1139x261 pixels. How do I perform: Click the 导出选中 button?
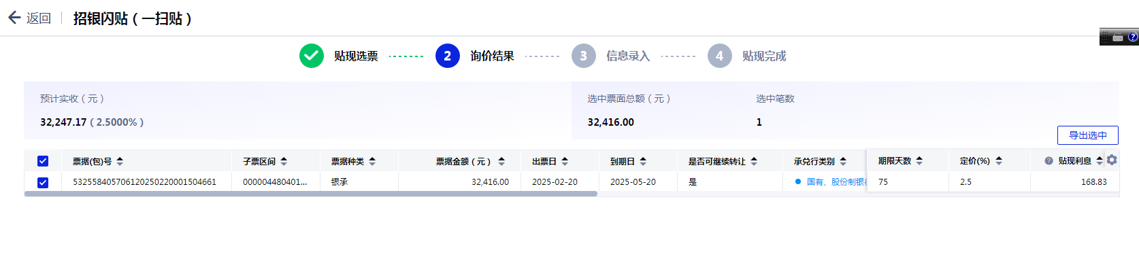[x=1088, y=135]
